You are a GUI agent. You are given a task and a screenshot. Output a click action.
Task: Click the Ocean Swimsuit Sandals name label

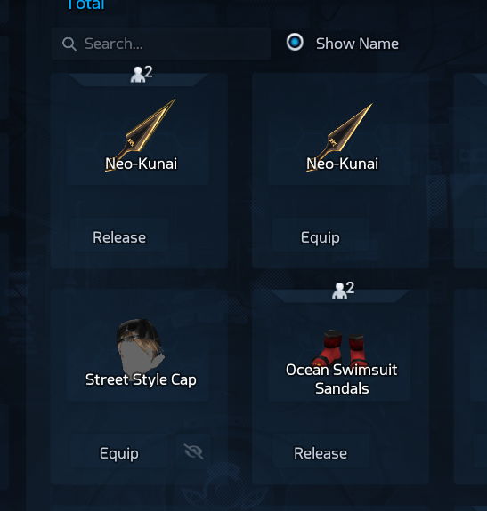342,379
